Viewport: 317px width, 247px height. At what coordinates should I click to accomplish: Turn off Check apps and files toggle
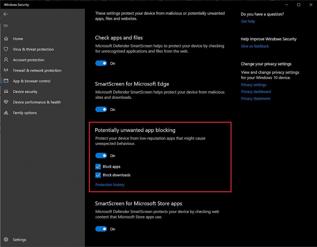(101, 63)
